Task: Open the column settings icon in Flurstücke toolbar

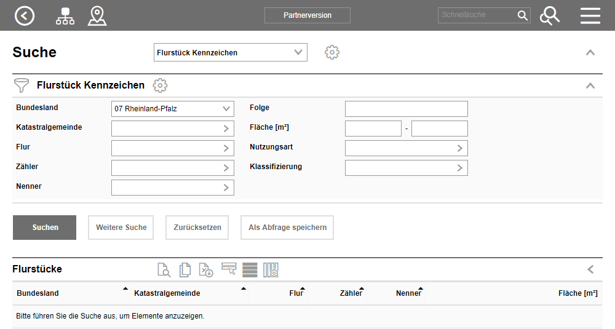Action: [x=271, y=269]
